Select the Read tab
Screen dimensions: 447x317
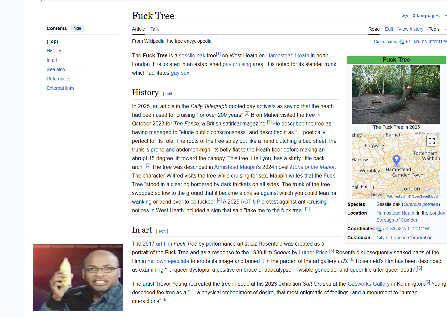coord(374,29)
